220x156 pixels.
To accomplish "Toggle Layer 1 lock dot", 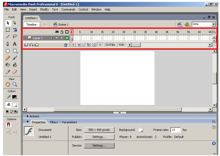I will pyautogui.click(x=62, y=38).
